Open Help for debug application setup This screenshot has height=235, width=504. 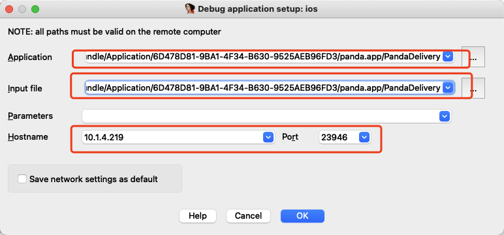coord(198,215)
